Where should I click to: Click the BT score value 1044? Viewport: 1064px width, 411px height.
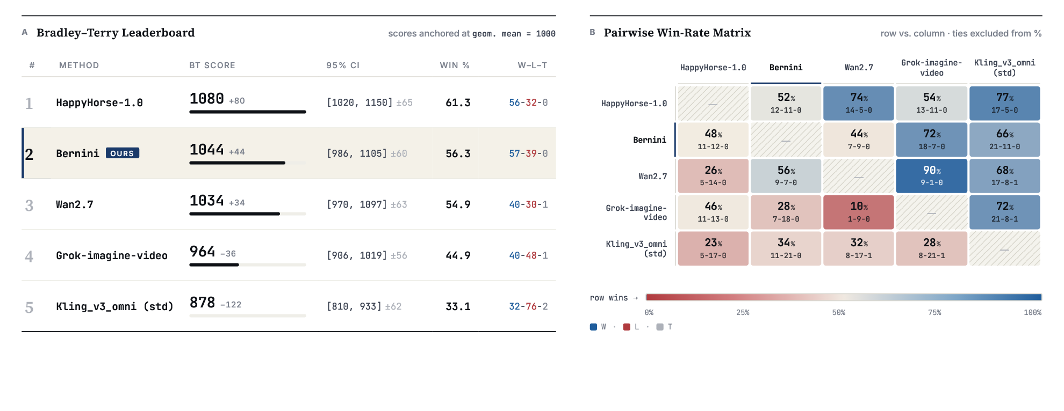tap(207, 150)
